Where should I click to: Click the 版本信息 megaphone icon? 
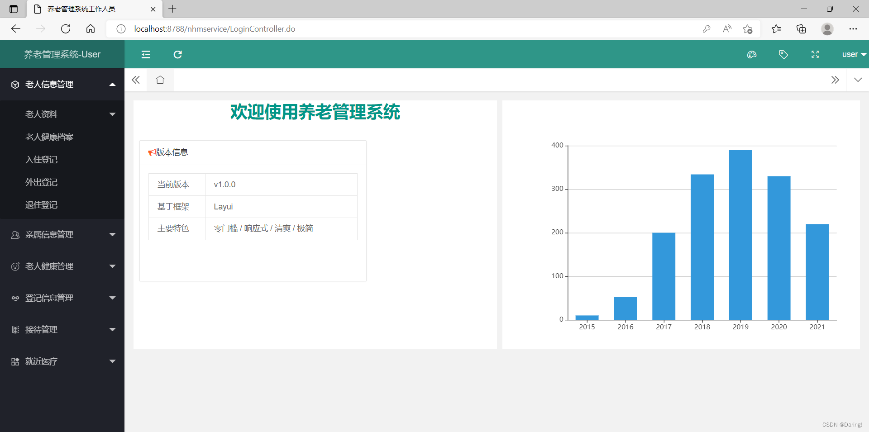click(x=152, y=153)
